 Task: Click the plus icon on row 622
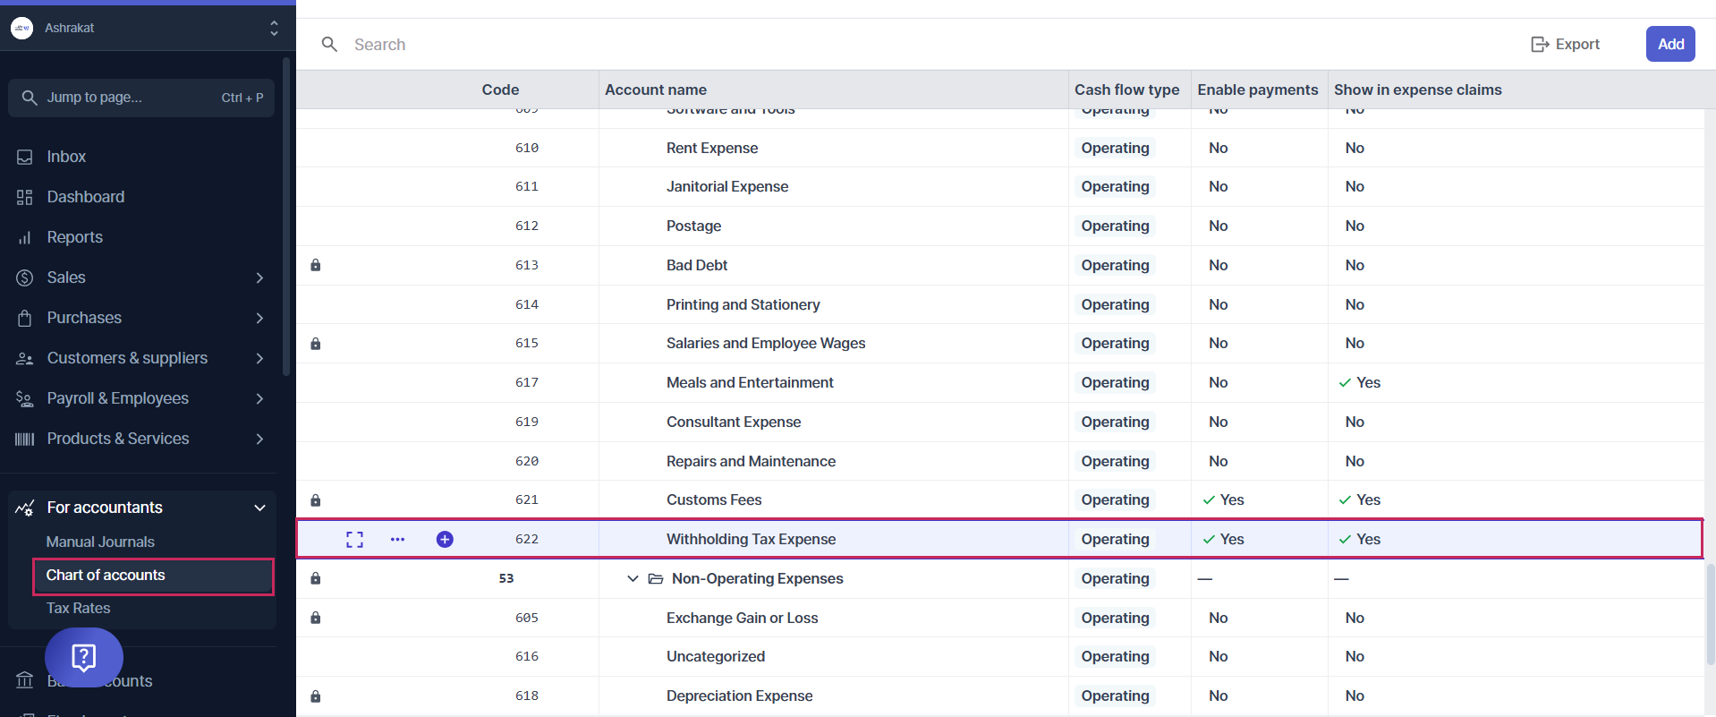pyautogui.click(x=445, y=539)
